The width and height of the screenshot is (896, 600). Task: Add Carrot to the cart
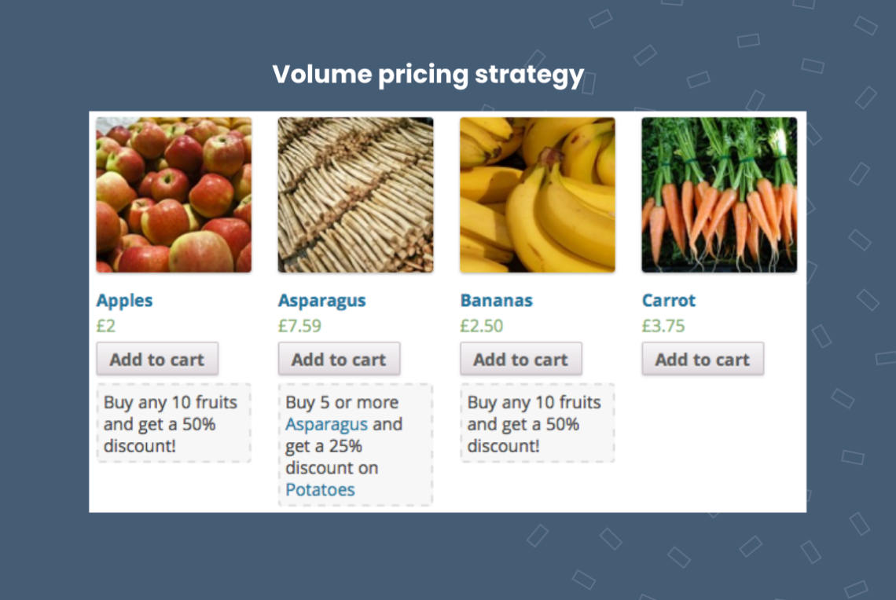click(x=702, y=359)
